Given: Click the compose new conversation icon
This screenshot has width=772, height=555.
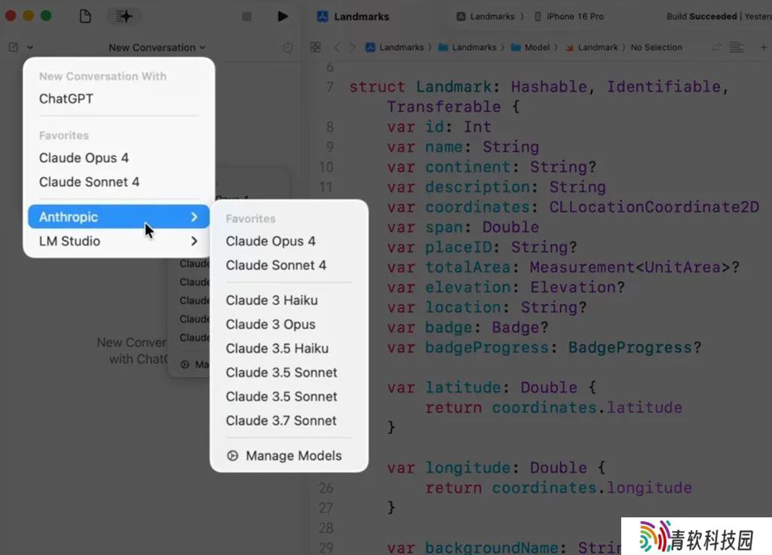Looking at the screenshot, I should tap(14, 47).
